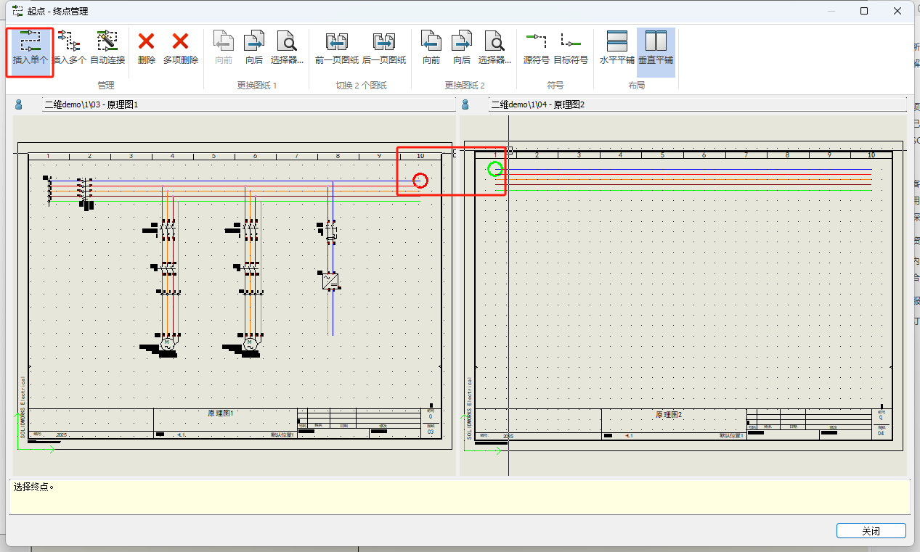Click 向后 in the 更换图纸 1 group
Image resolution: width=920 pixels, height=552 pixels.
click(253, 48)
